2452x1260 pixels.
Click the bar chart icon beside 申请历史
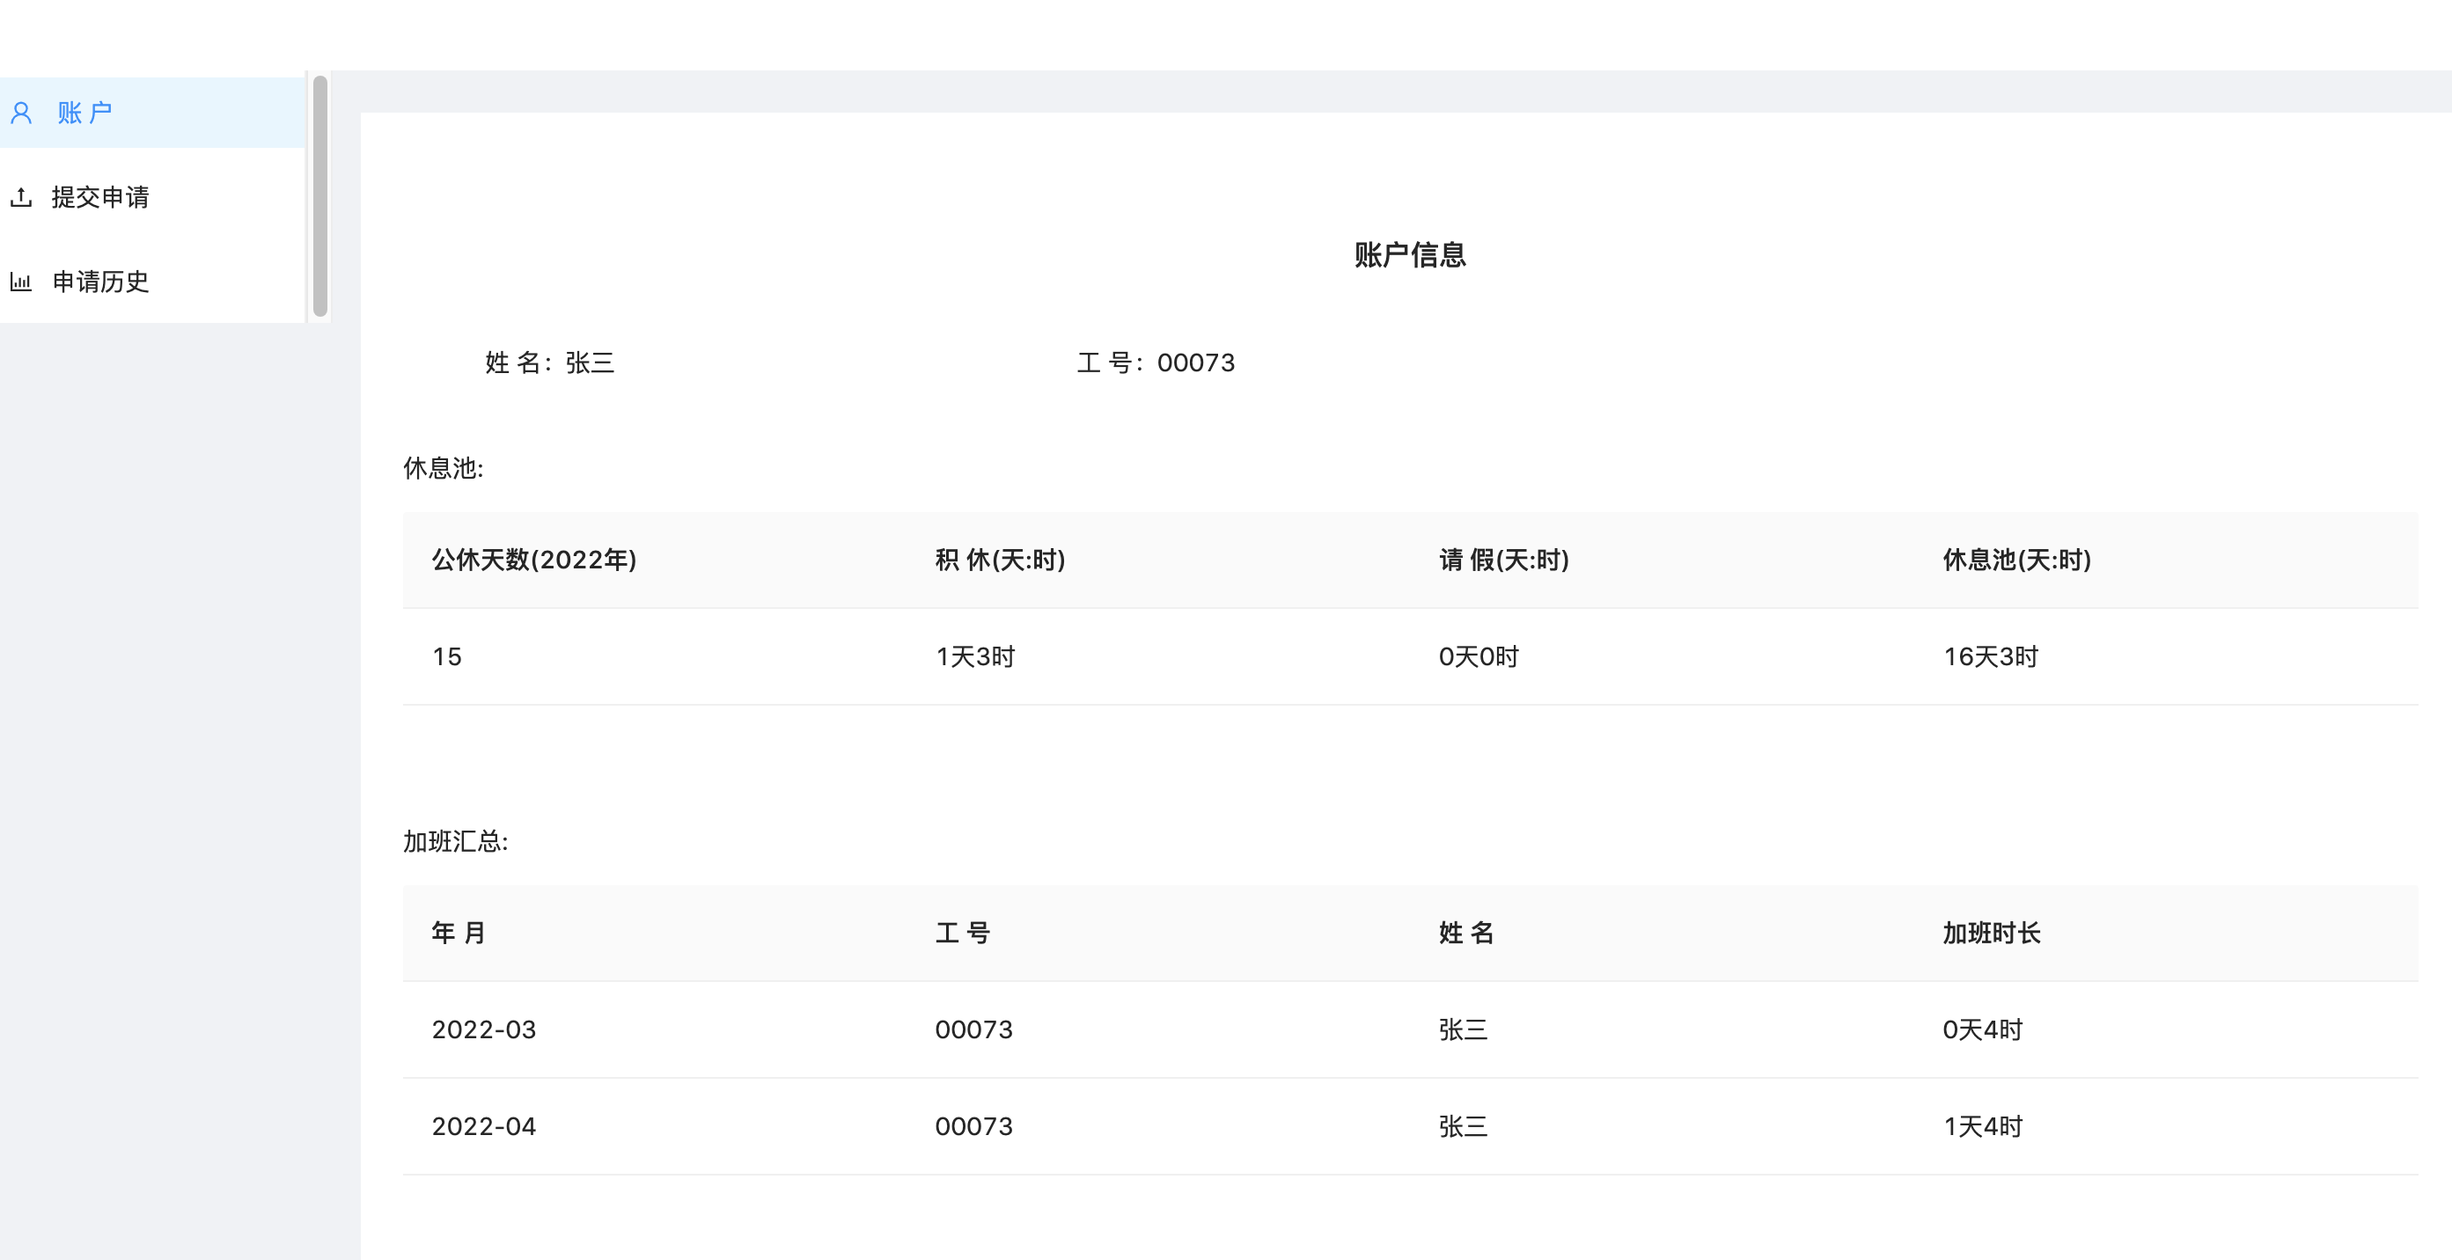[21, 282]
